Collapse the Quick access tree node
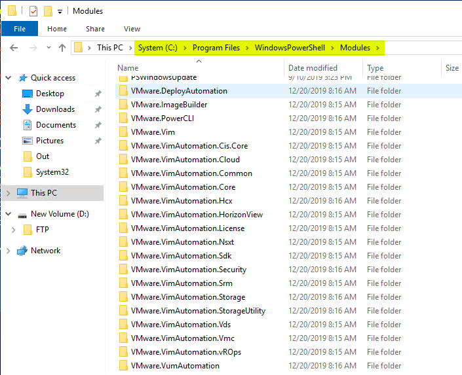Screen dimensions: 462x375 coord(9,78)
